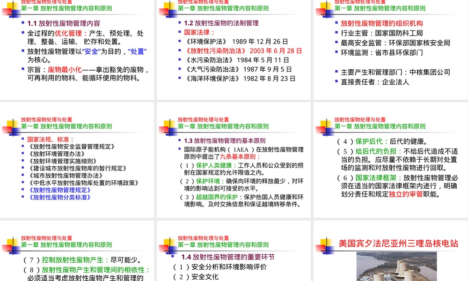Click the bullet 全过程的优化管理
This screenshot has height=281, width=468.
click(86, 37)
